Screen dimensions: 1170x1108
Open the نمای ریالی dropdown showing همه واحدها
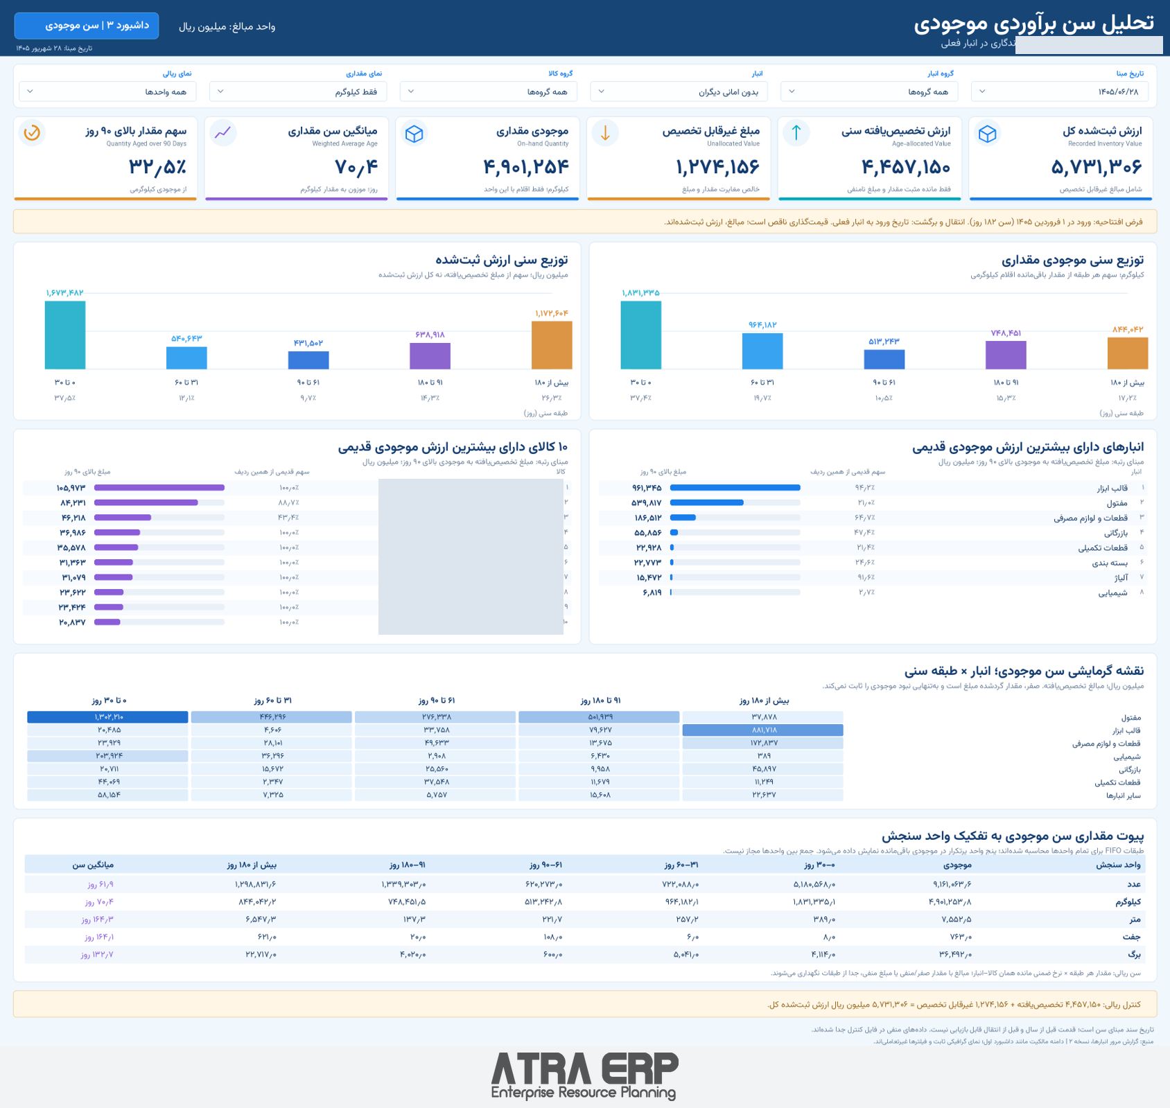(x=107, y=91)
